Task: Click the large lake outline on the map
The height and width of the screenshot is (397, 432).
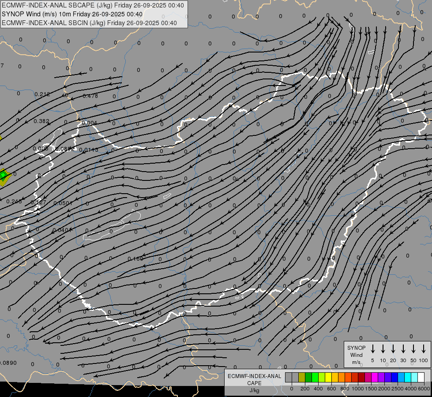Action: click(112, 226)
